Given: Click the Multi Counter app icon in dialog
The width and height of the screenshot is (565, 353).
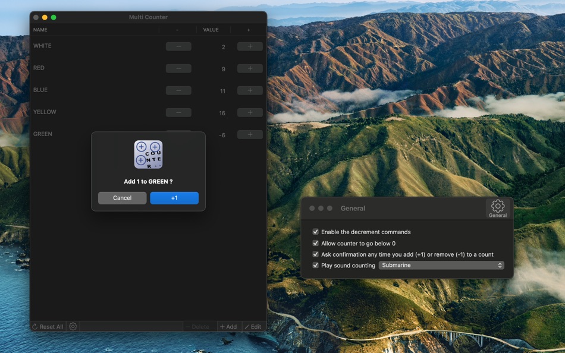Looking at the screenshot, I should pos(149,155).
